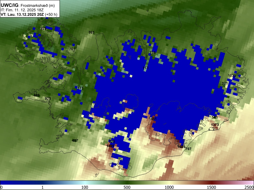Click the 1033 height label
Image resolution: width=254 pixels, height=190 pixels.
(232, 76)
